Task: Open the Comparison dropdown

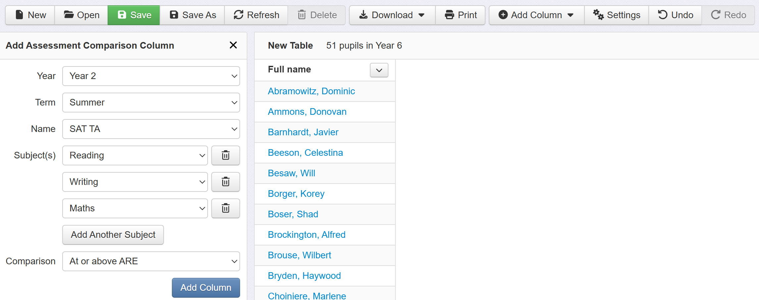Action: tap(151, 261)
